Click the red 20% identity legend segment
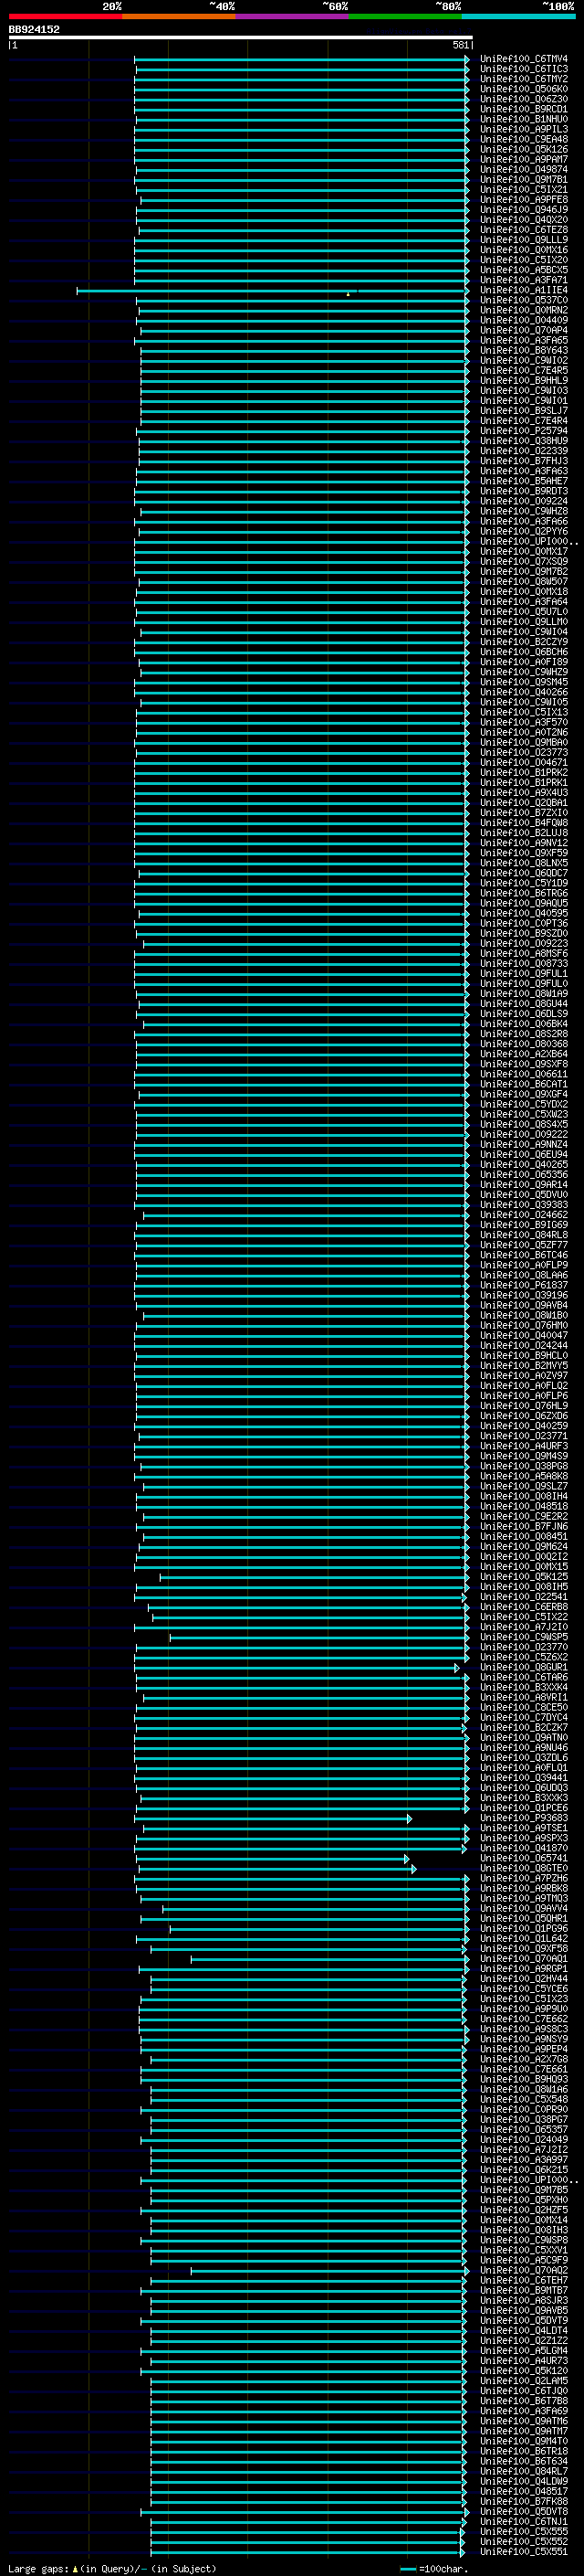Image resolution: width=584 pixels, height=2576 pixels. pyautogui.click(x=65, y=16)
